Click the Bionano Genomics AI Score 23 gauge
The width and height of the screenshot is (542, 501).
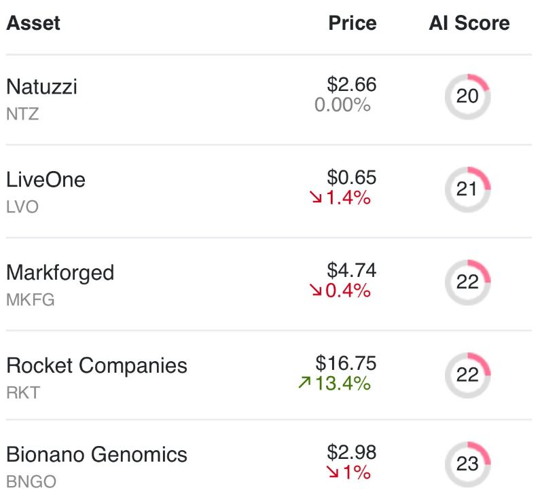tap(467, 464)
